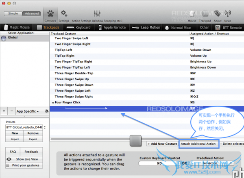The height and width of the screenshot is (178, 244).
Task: Open the gear menu beside App Specific
Action: pyautogui.click(x=46, y=111)
